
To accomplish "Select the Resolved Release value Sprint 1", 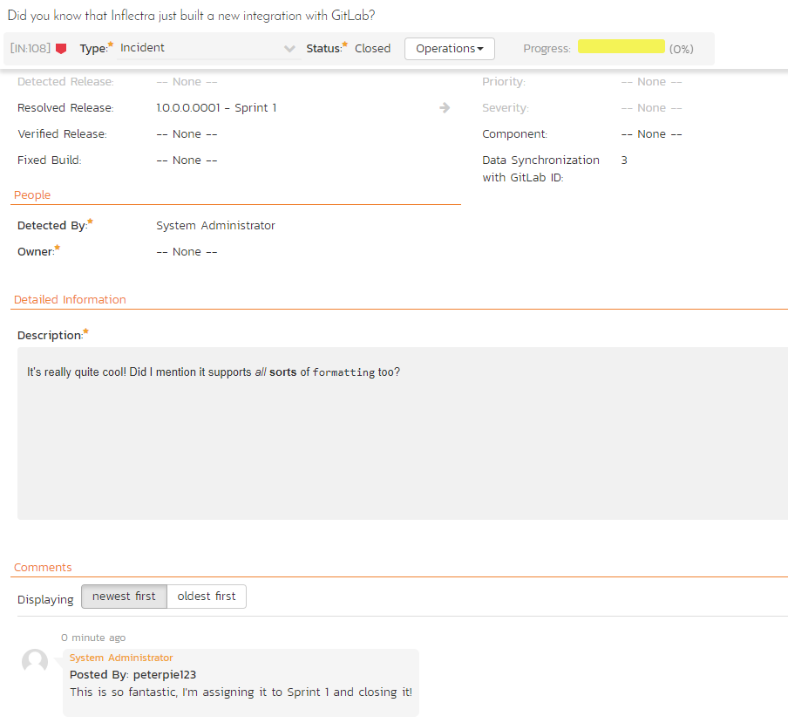I will [216, 108].
